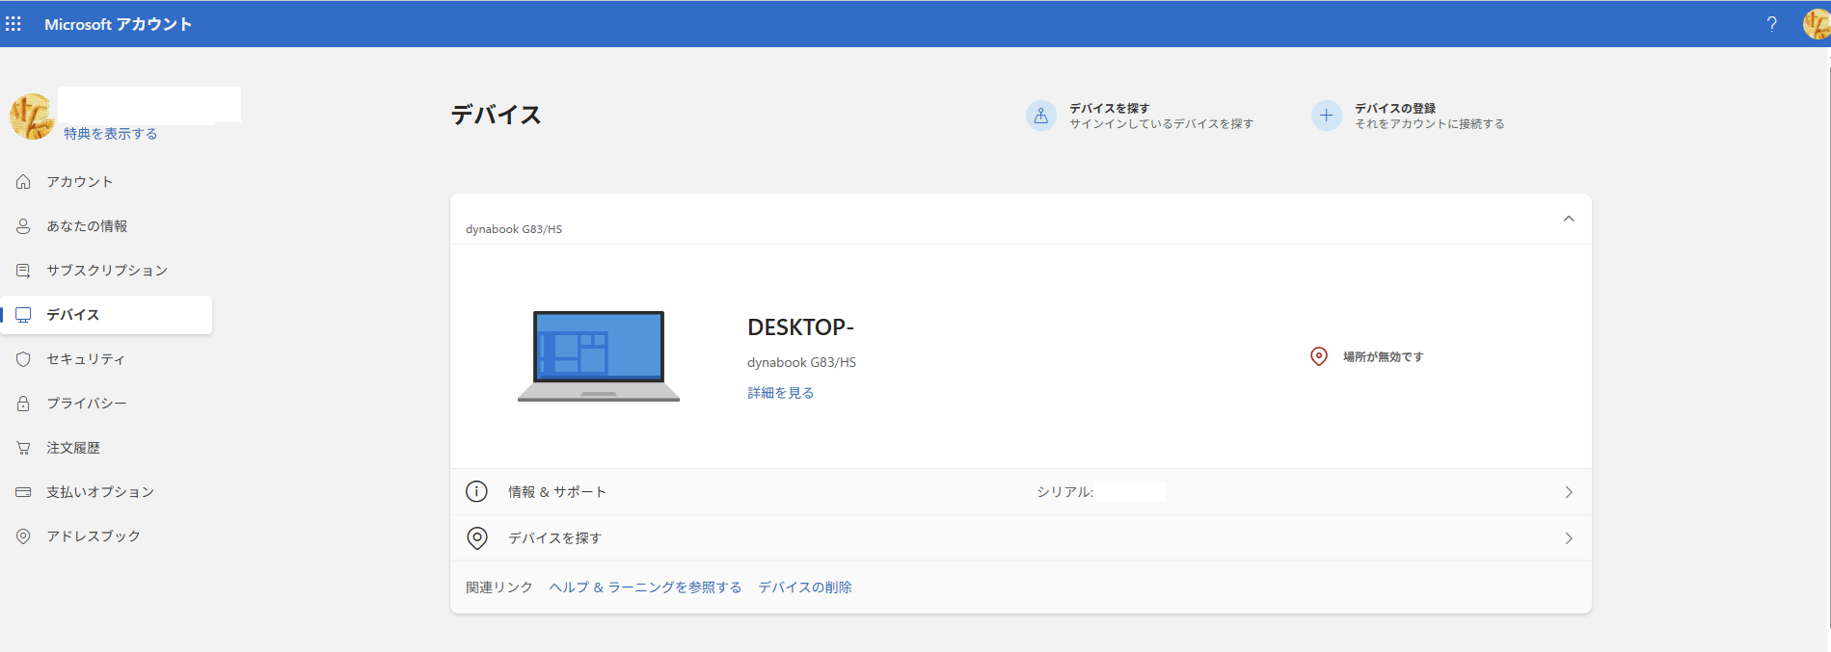1831x652 pixels.
Task: Click the shield icon for セキュリティ
Action: tap(23, 359)
